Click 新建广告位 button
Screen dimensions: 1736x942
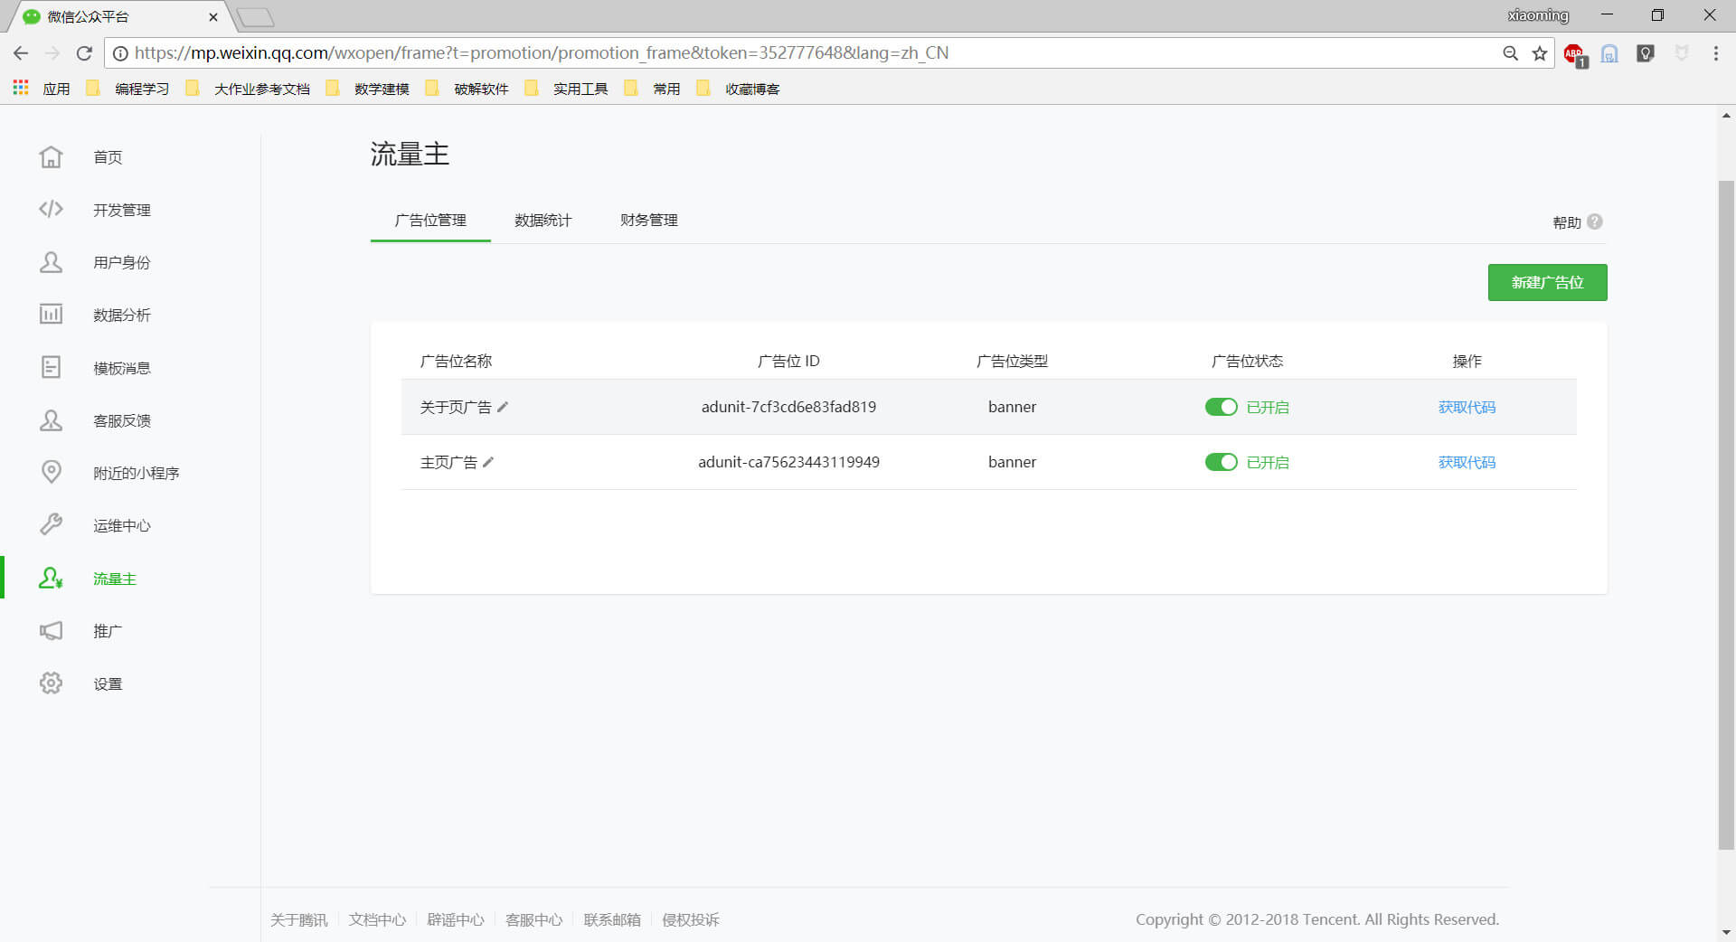pos(1547,282)
